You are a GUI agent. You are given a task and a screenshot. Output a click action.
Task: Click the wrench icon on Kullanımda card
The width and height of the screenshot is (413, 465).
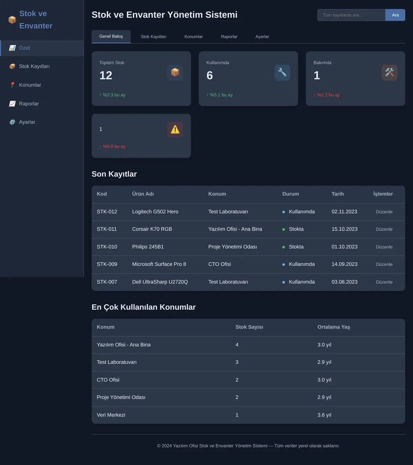[x=282, y=73]
